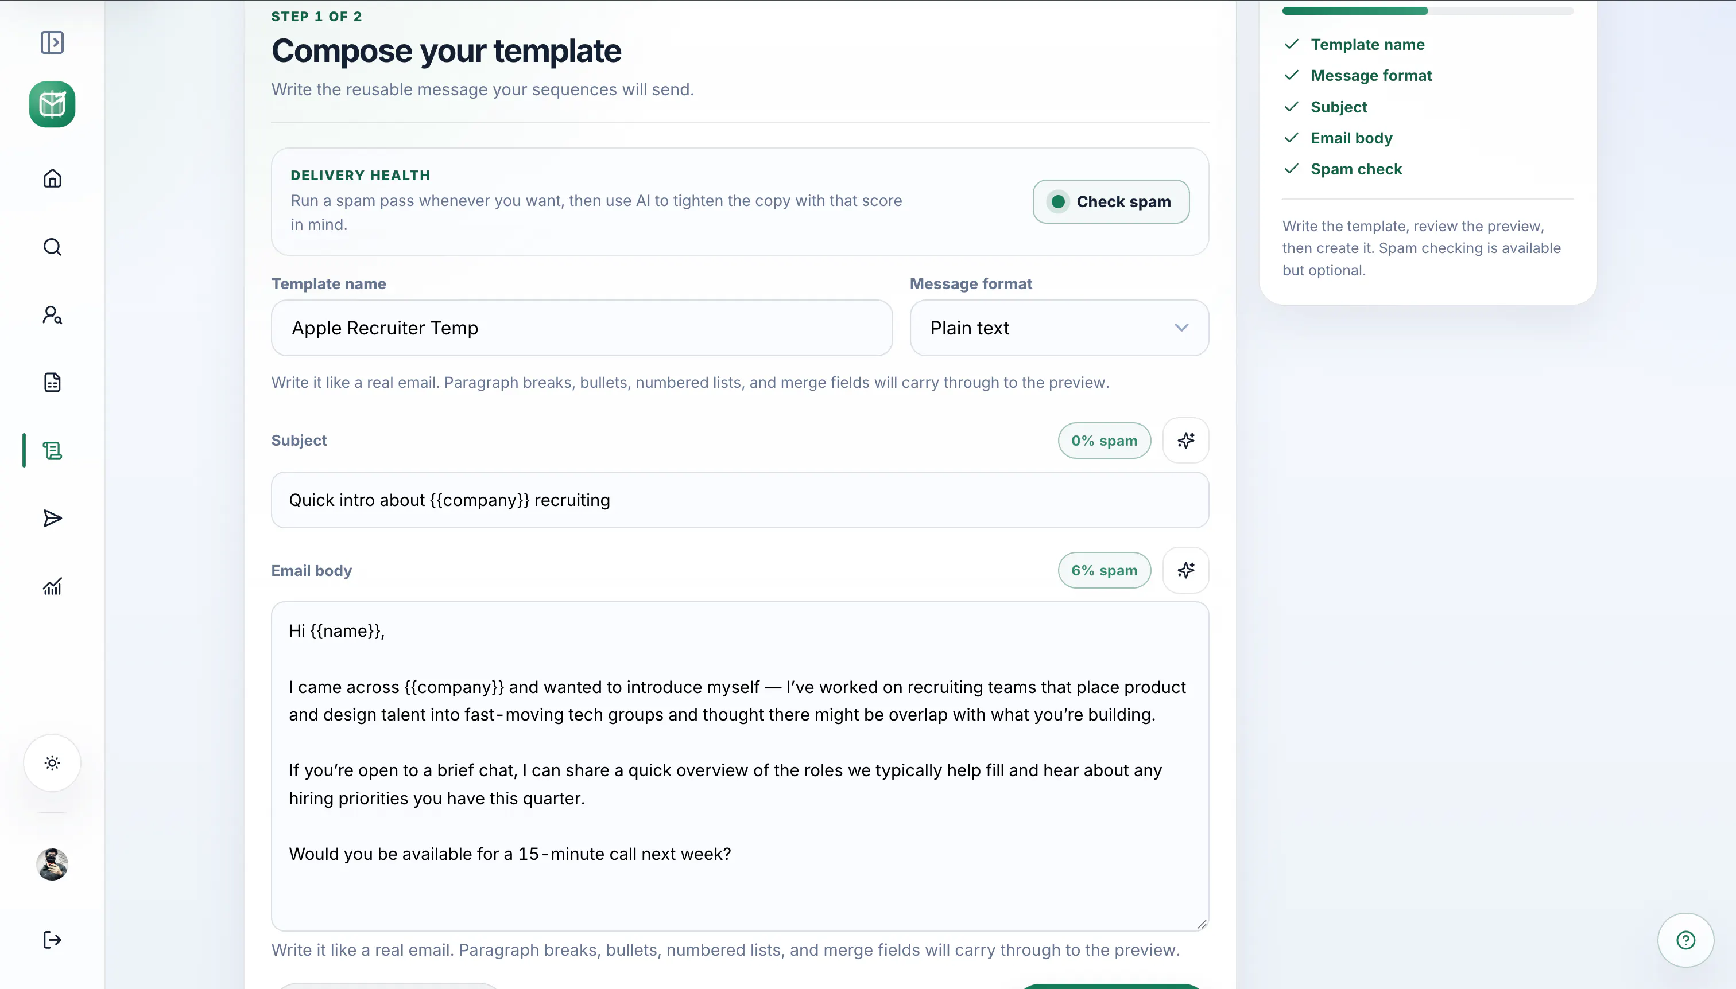Click the Email body checklist item

click(x=1338, y=138)
